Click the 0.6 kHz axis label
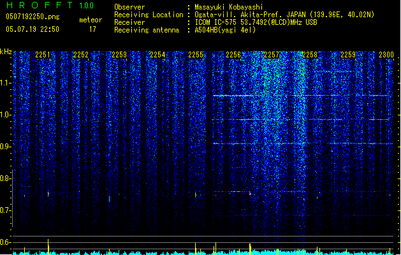401x255 pixels. click(x=6, y=242)
